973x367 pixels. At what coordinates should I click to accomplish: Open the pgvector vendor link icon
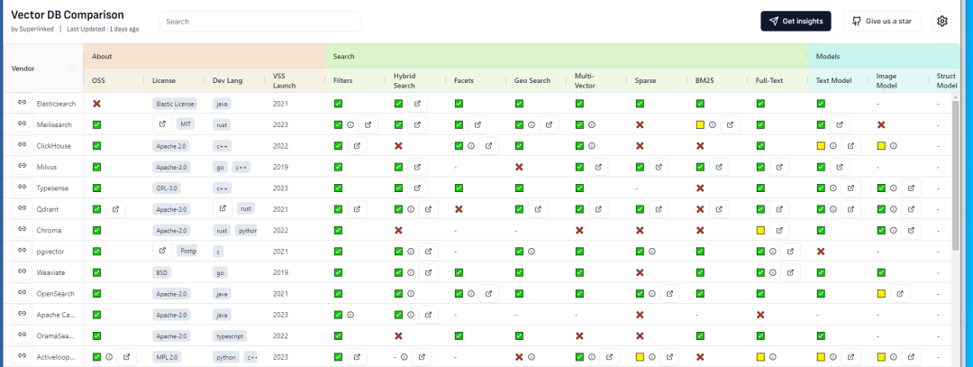22,251
